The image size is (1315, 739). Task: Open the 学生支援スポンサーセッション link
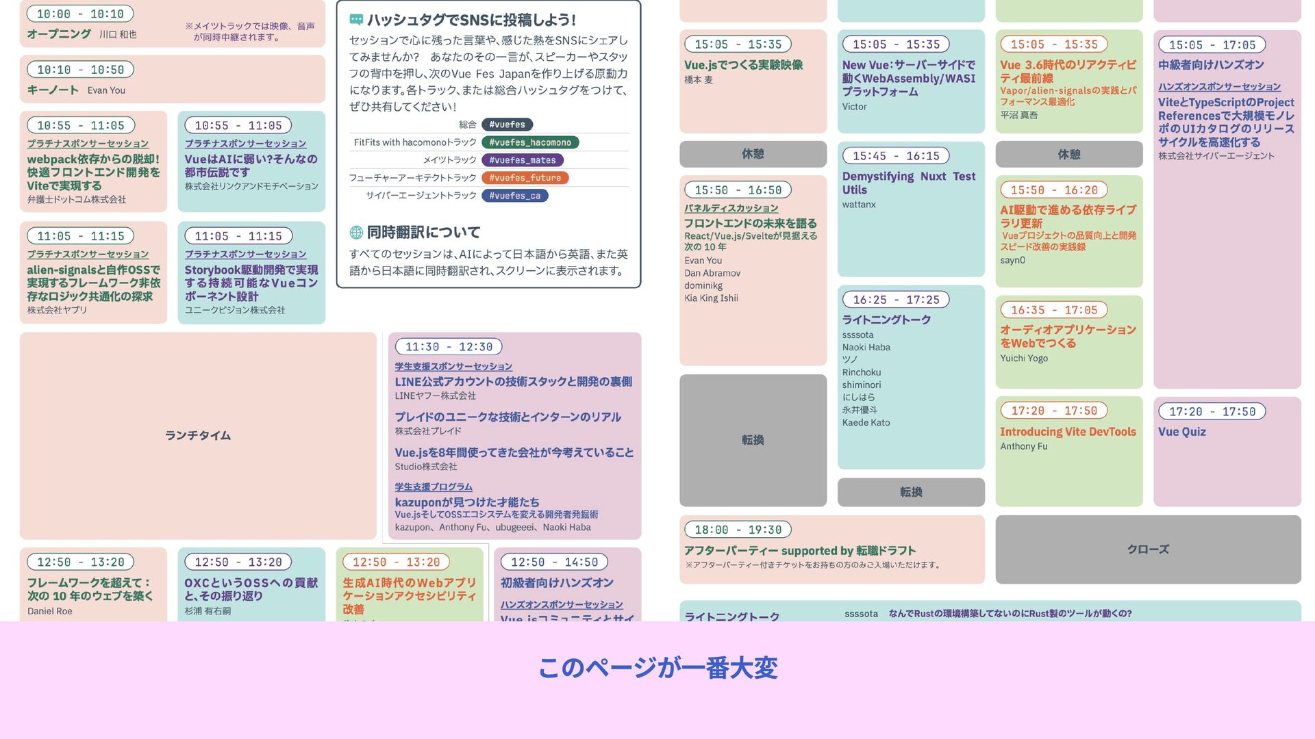click(x=453, y=367)
